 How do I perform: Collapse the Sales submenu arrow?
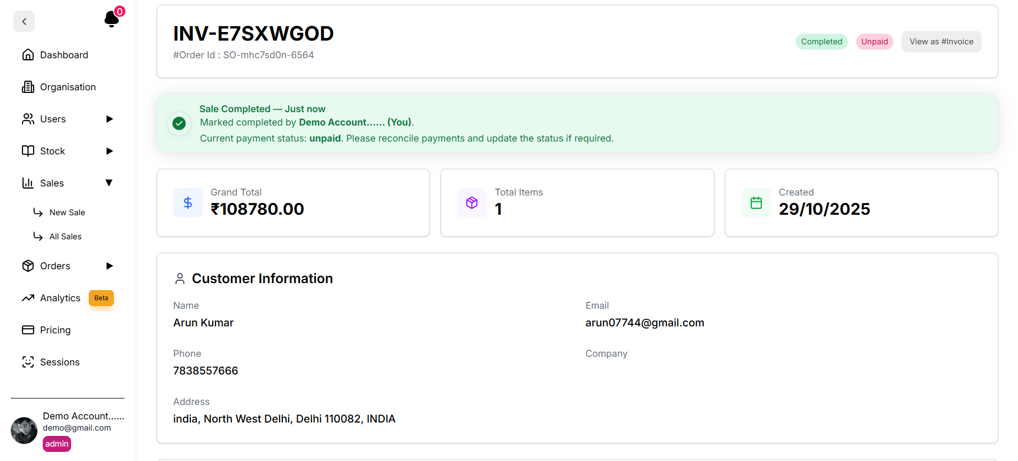(109, 183)
